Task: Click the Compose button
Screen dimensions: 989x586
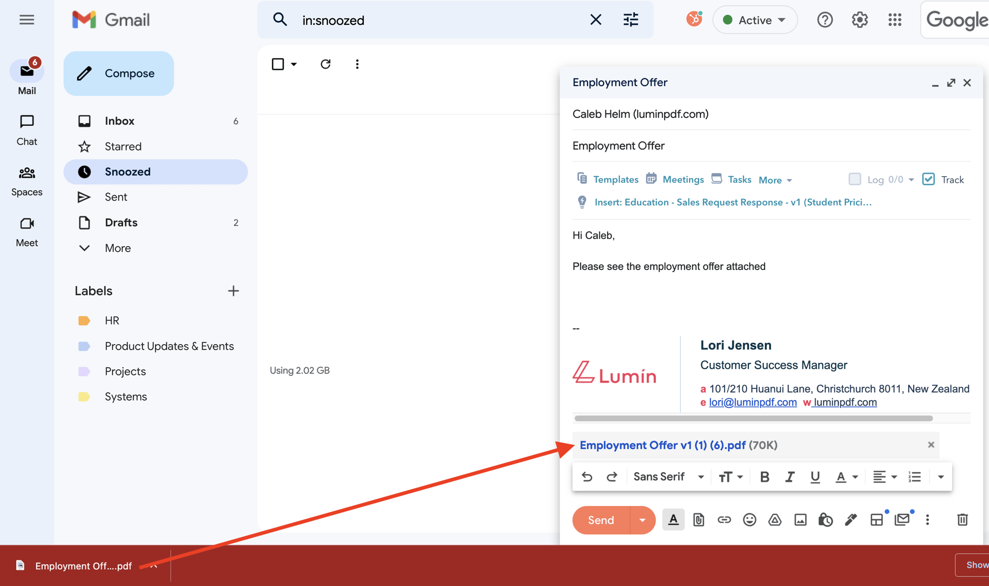Action: 119,73
